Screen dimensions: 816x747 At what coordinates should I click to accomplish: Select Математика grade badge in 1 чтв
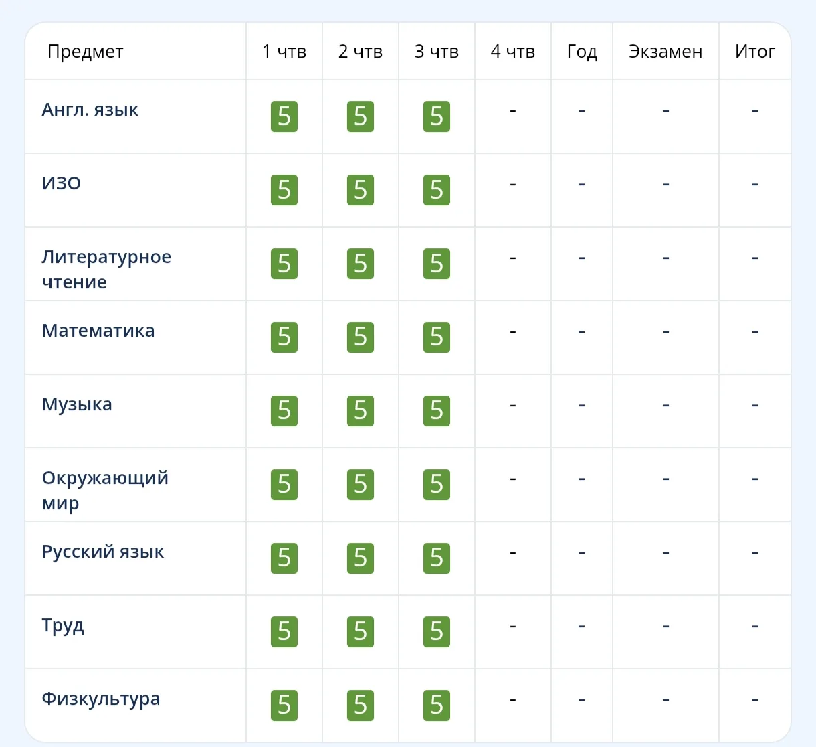click(x=284, y=337)
